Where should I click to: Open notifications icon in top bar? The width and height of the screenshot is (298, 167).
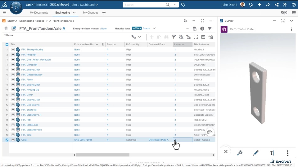(251, 5)
